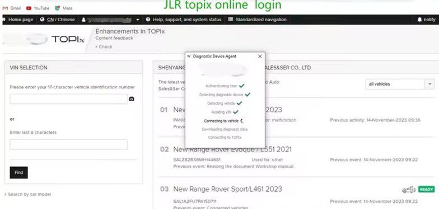Open Help, support, and system status
The image size is (439, 209).
184,20
